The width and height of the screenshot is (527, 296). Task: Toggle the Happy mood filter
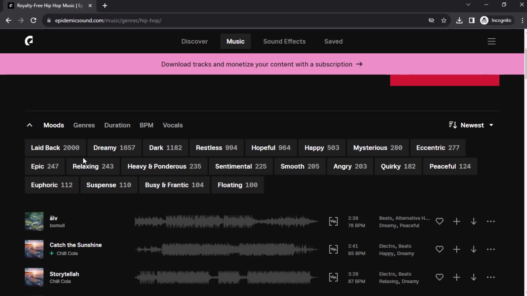322,148
